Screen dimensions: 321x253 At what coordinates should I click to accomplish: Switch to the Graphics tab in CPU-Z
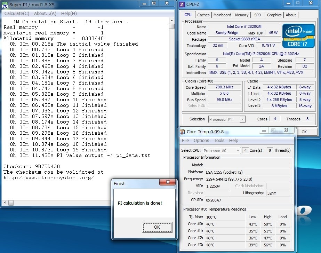(x=274, y=15)
